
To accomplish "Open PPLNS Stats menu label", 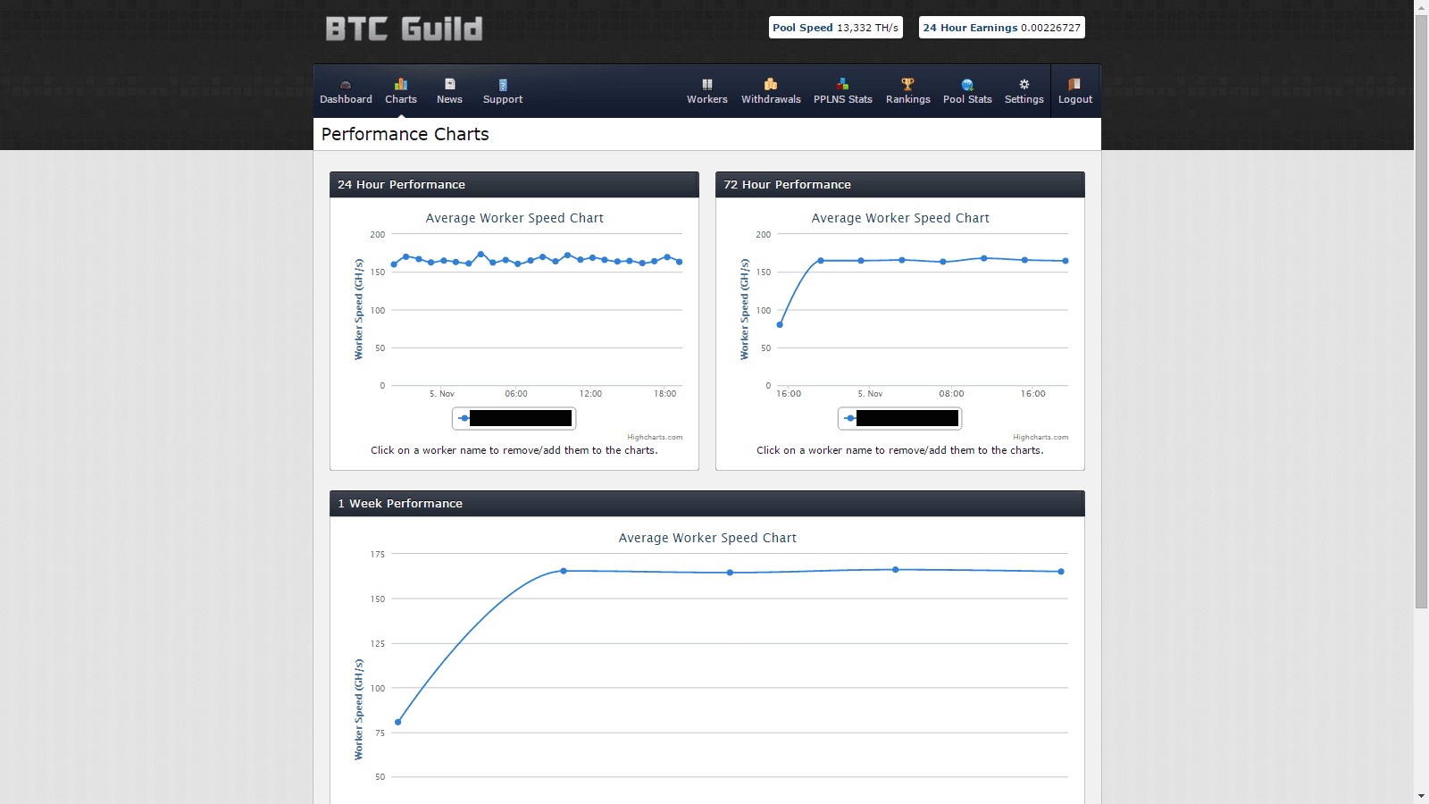I will point(843,99).
